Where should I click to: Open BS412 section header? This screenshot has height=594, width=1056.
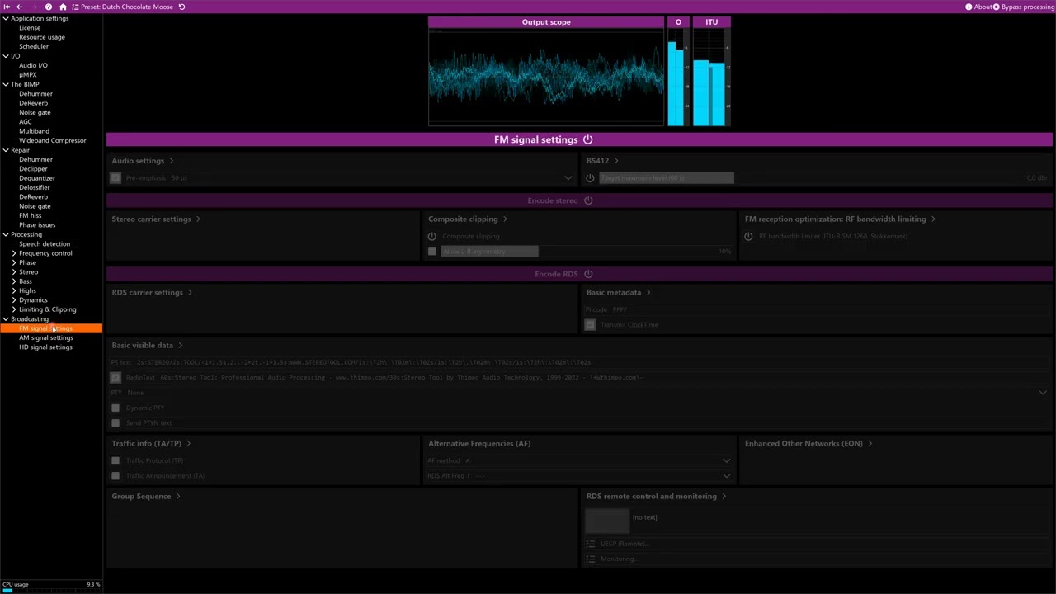pyautogui.click(x=602, y=161)
